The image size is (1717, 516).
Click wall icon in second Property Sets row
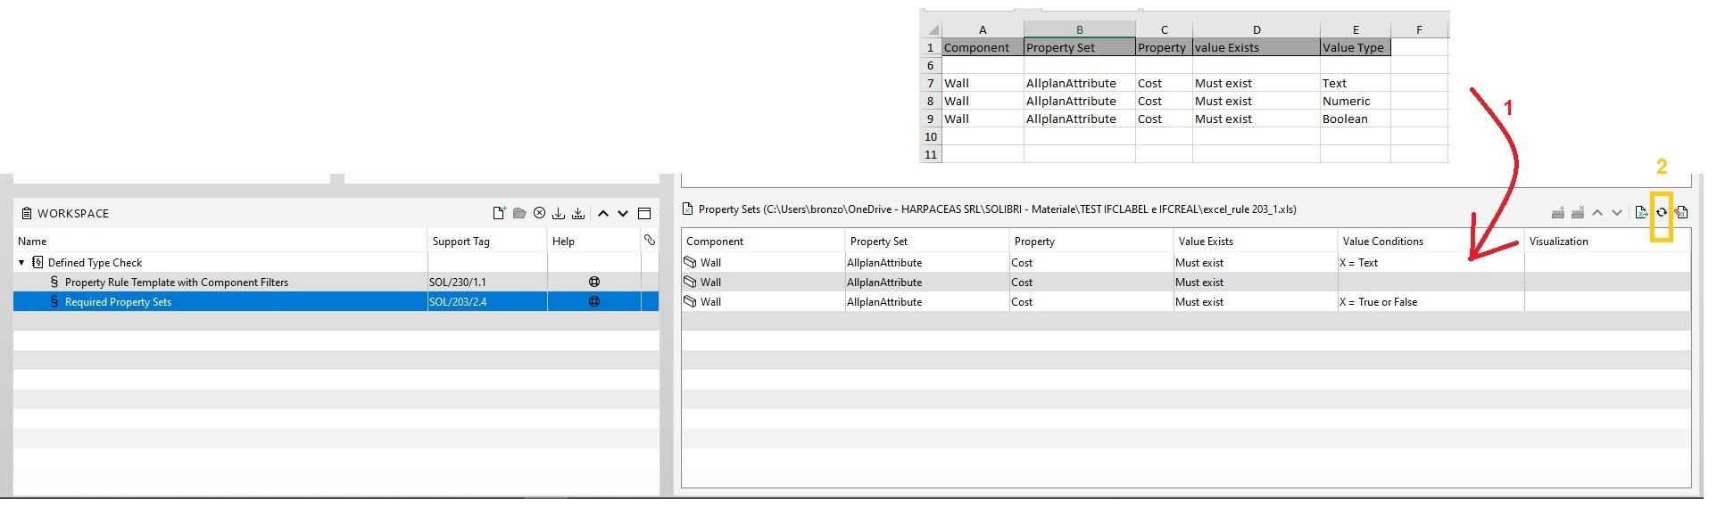(690, 282)
